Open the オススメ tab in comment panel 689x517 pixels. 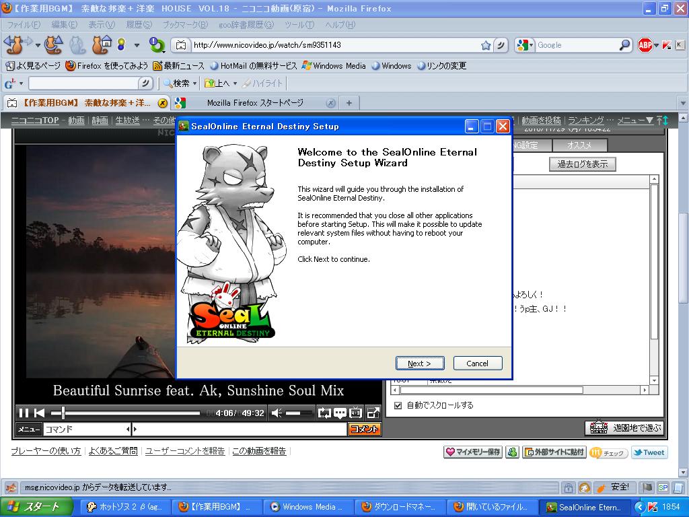click(579, 145)
